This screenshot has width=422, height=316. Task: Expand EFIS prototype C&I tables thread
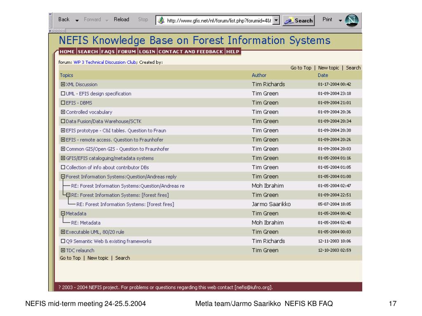tap(63, 130)
